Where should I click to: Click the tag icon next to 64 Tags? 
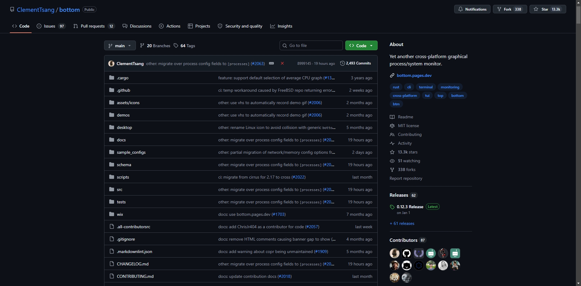click(x=176, y=46)
